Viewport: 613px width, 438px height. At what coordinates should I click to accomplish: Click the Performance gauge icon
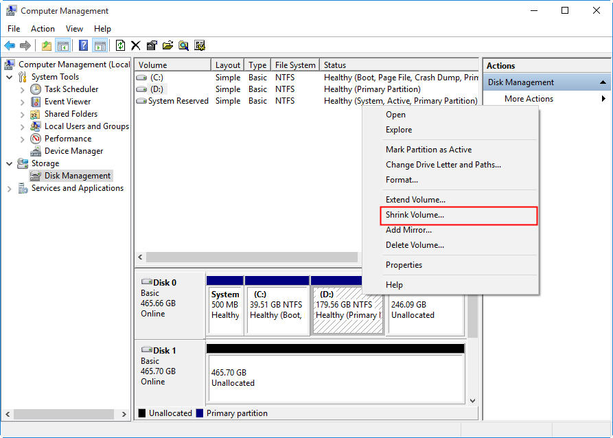tap(36, 139)
